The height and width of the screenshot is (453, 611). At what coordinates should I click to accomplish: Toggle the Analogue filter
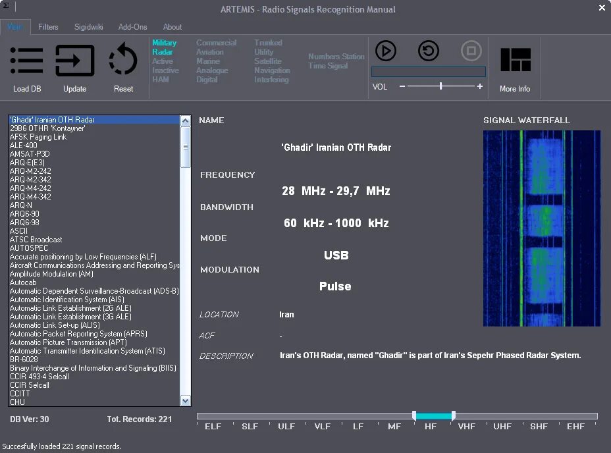tap(212, 70)
